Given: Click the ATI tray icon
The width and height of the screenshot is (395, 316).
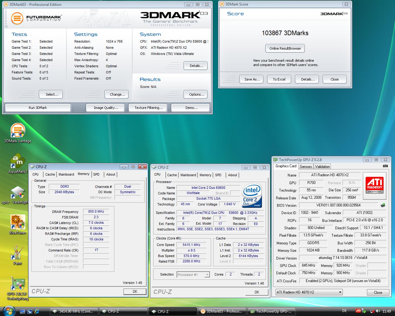Looking at the screenshot, I should point(358,311).
